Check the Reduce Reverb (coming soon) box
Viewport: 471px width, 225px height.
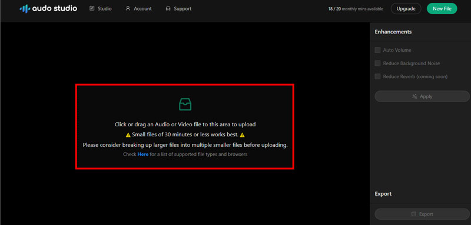click(x=377, y=76)
